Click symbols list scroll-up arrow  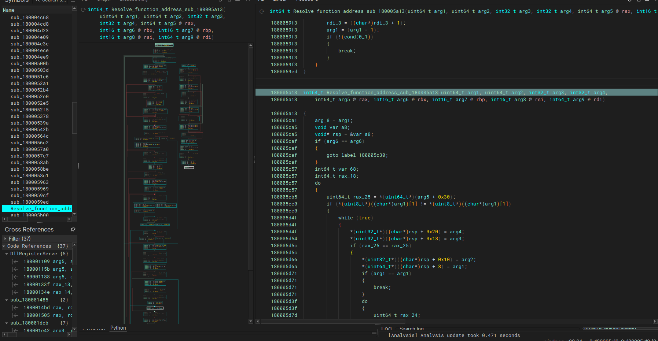74,8
